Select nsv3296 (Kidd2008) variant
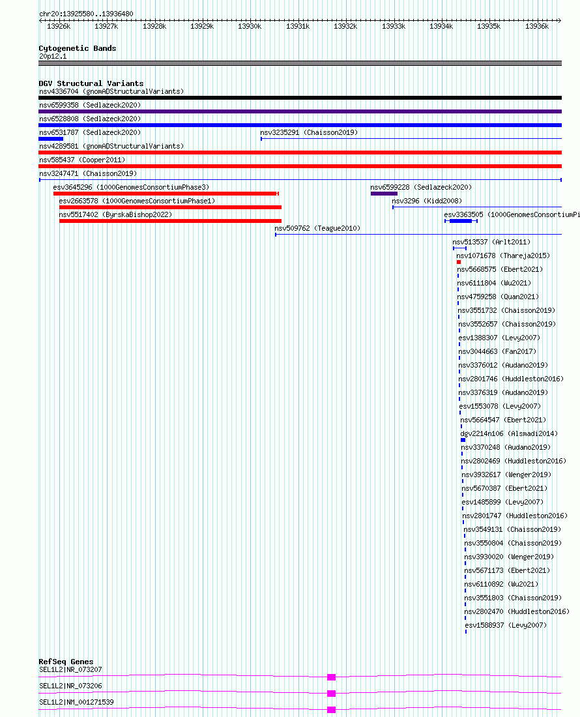 point(427,201)
